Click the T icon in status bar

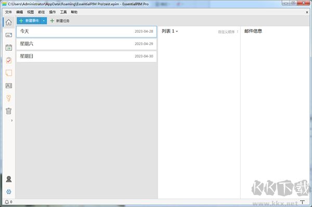pos(303,202)
